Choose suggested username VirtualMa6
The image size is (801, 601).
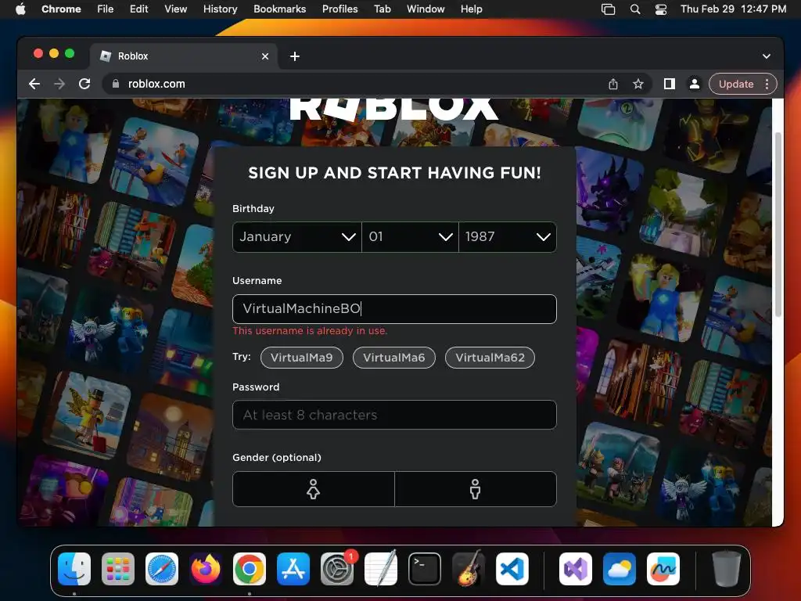394,357
